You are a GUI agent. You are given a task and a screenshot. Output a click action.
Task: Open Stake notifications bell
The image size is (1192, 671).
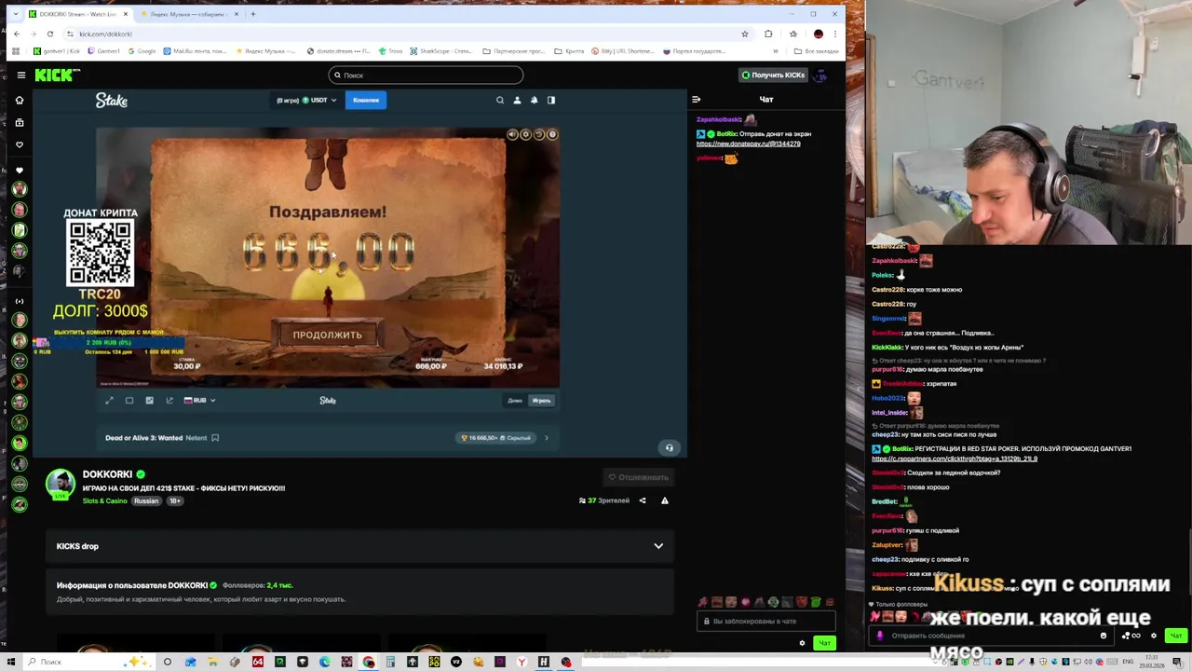click(534, 100)
